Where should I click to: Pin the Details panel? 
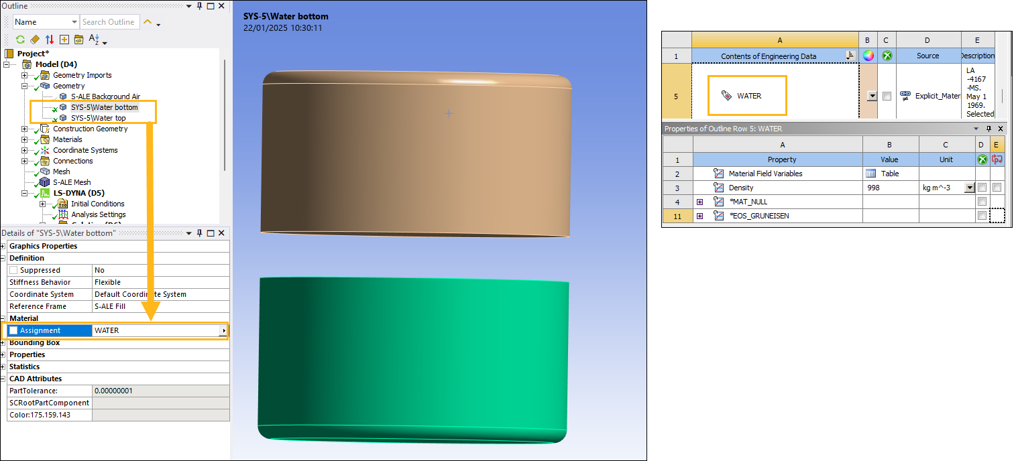[199, 233]
